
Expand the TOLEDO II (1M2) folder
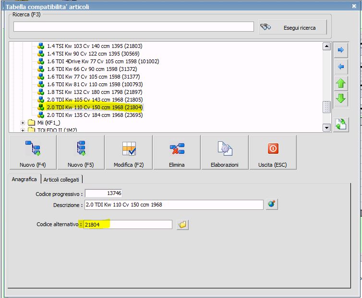[23, 130]
